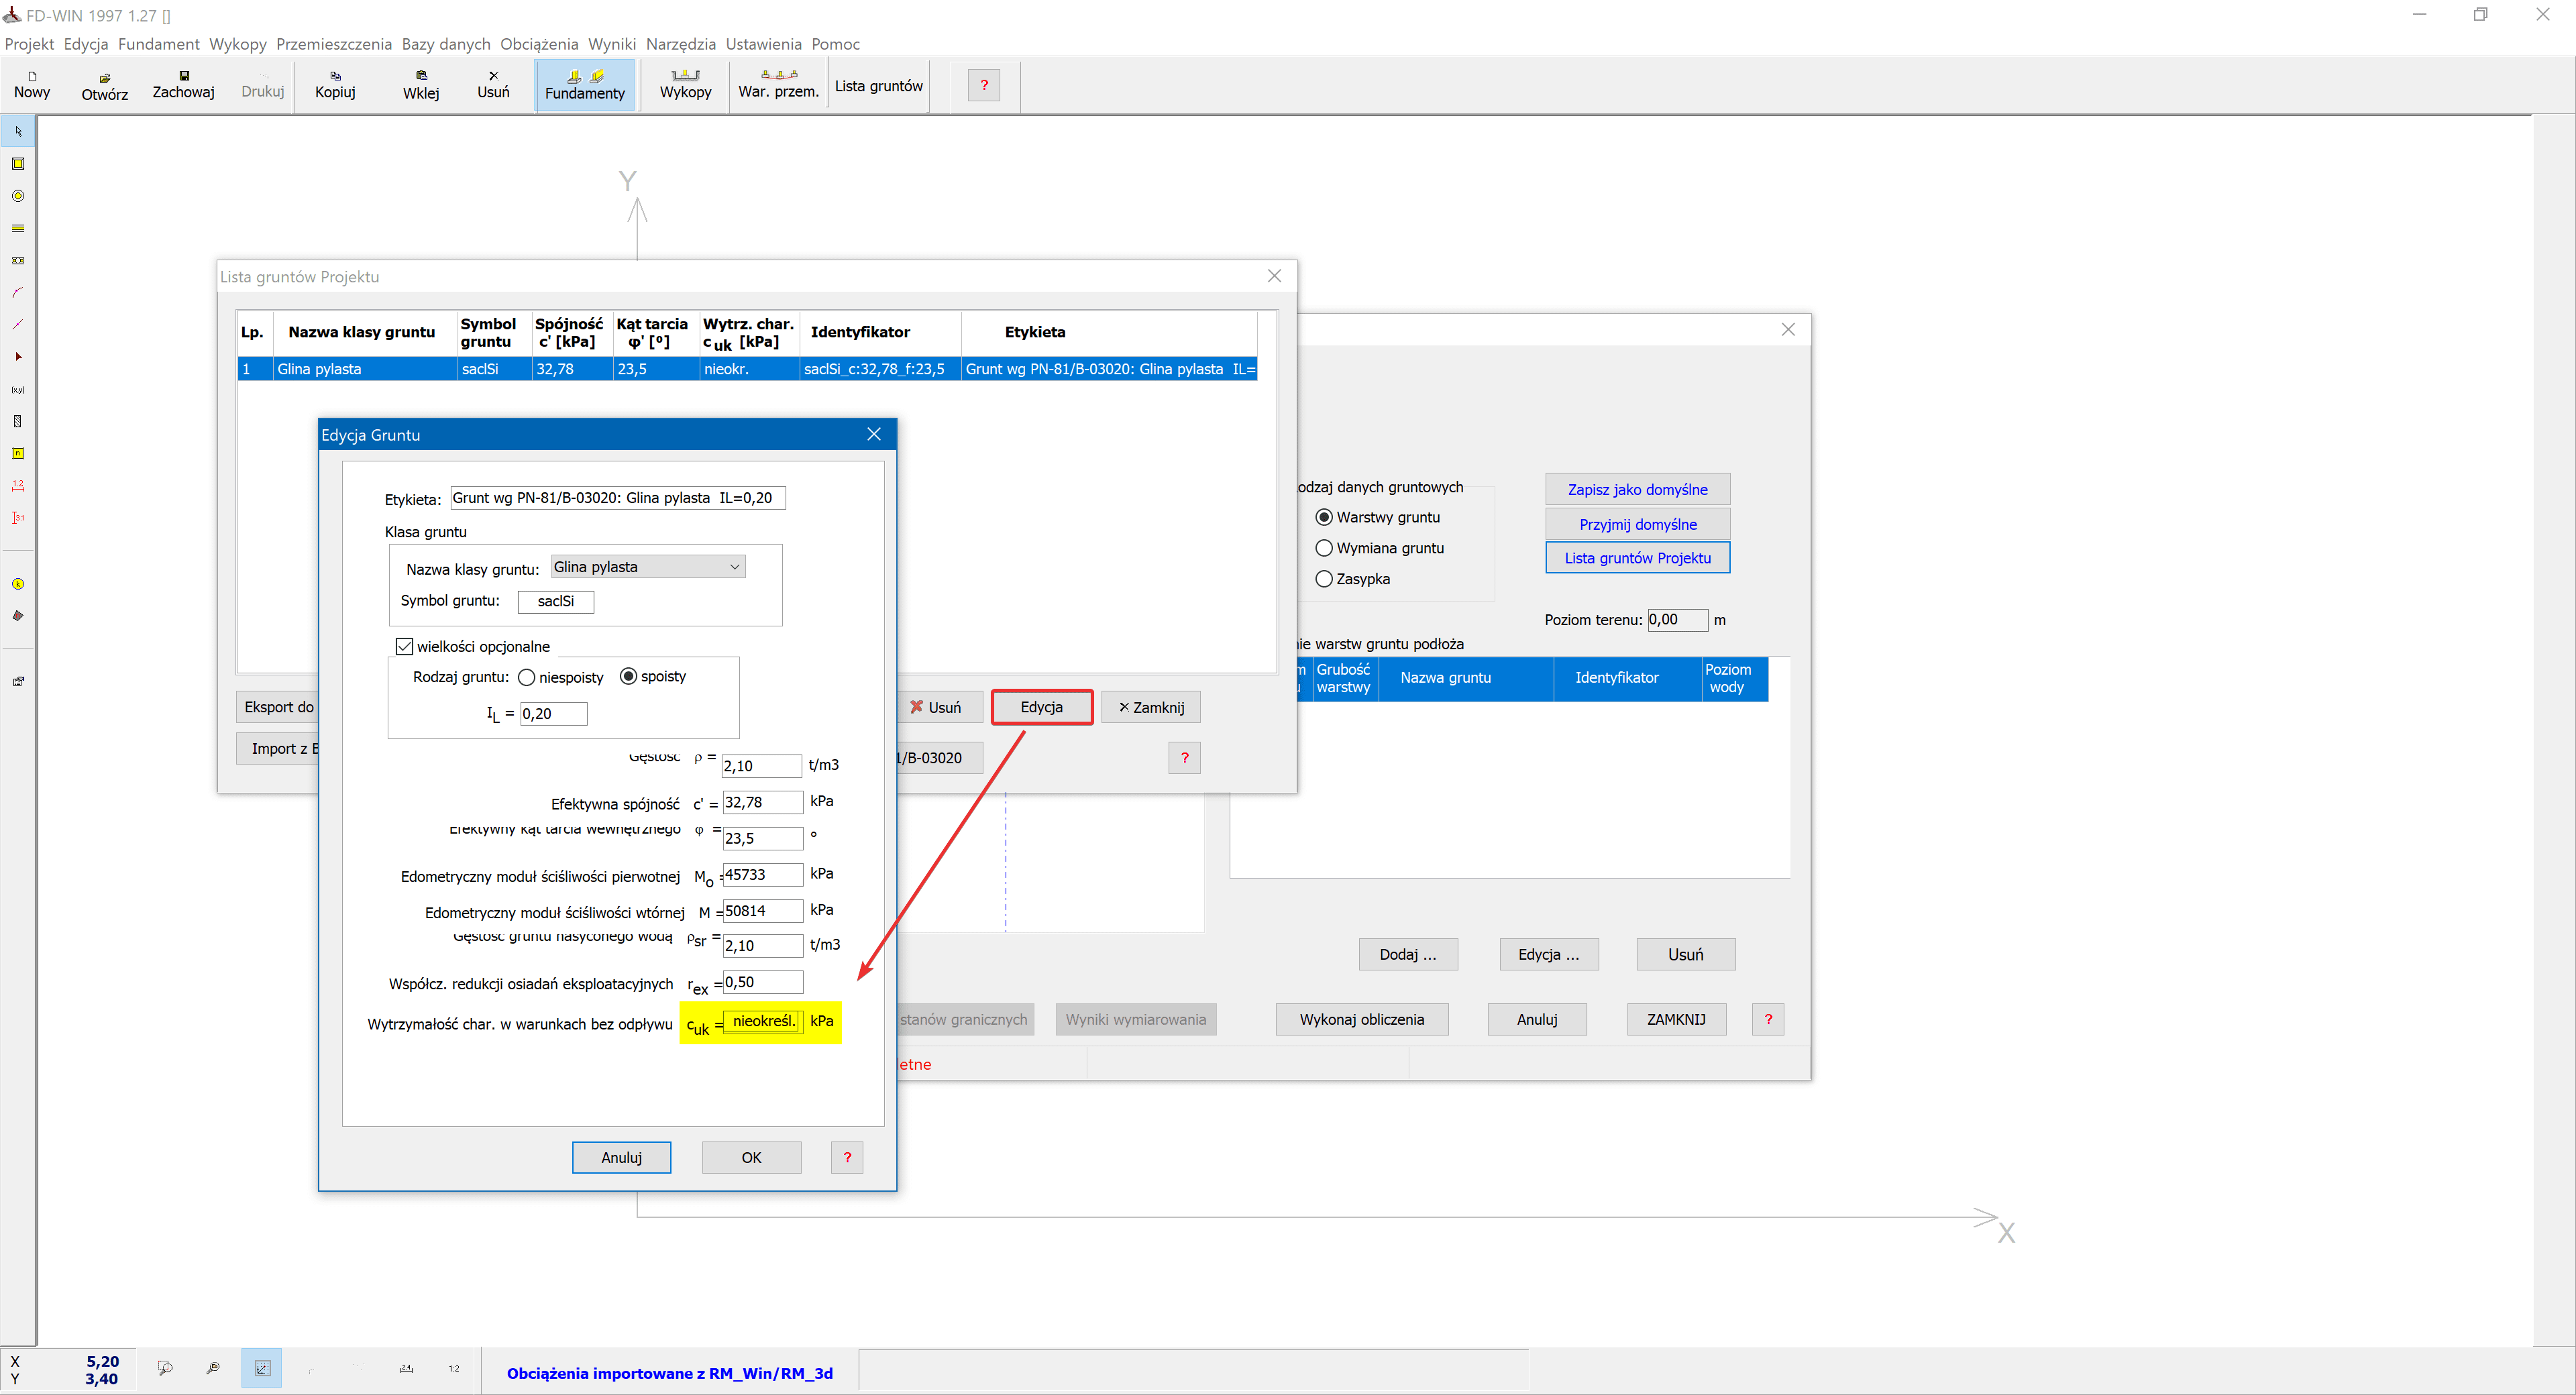Click Zamknij in Lista gruntów Projektu

click(x=1151, y=707)
